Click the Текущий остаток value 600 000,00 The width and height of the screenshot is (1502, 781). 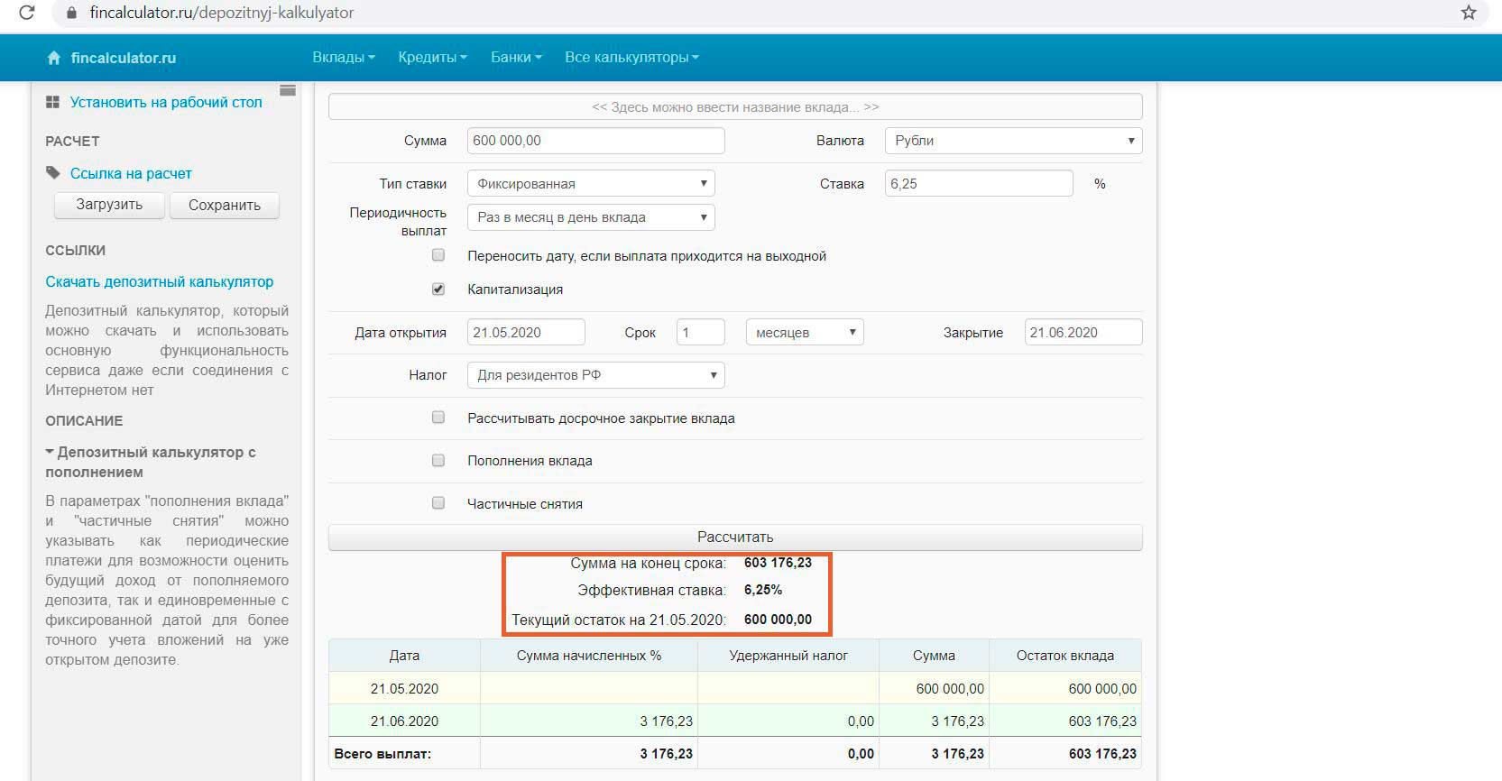[x=778, y=620]
